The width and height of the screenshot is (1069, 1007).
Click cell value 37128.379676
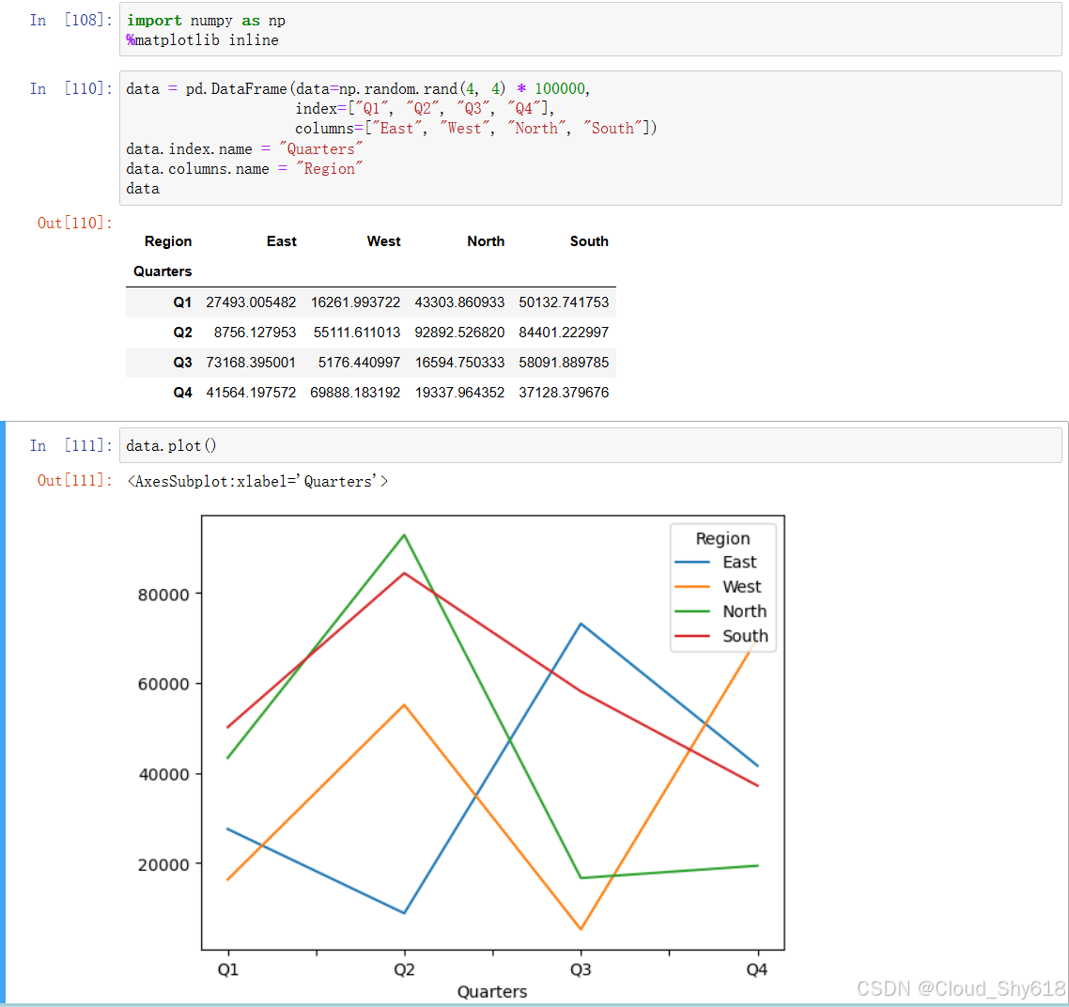click(564, 392)
